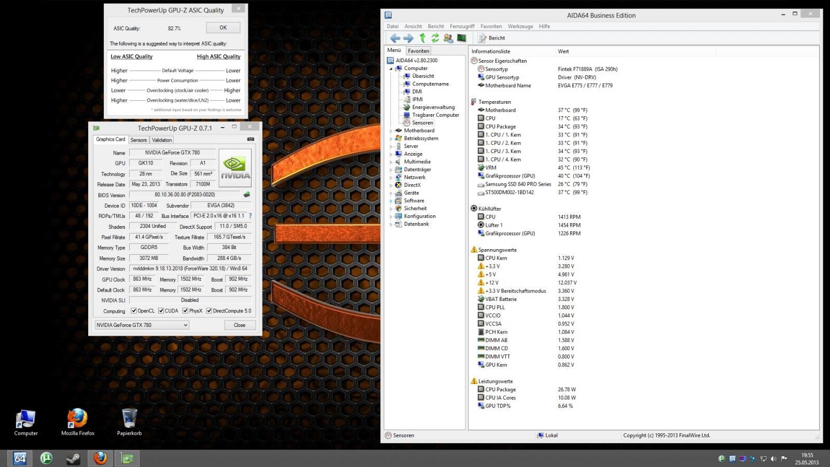Open Mozilla Firefox desktop shortcut
Image resolution: width=830 pixels, height=467 pixels.
pyautogui.click(x=78, y=422)
